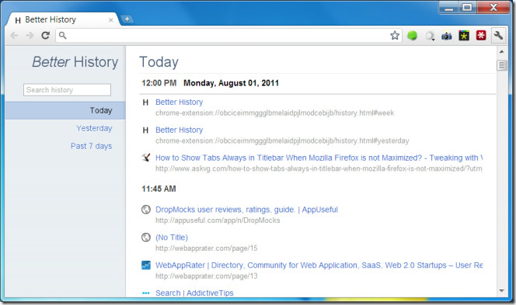Screen dimensions: 516x305
Task: Close the Better History tab
Action: pyautogui.click(x=111, y=20)
